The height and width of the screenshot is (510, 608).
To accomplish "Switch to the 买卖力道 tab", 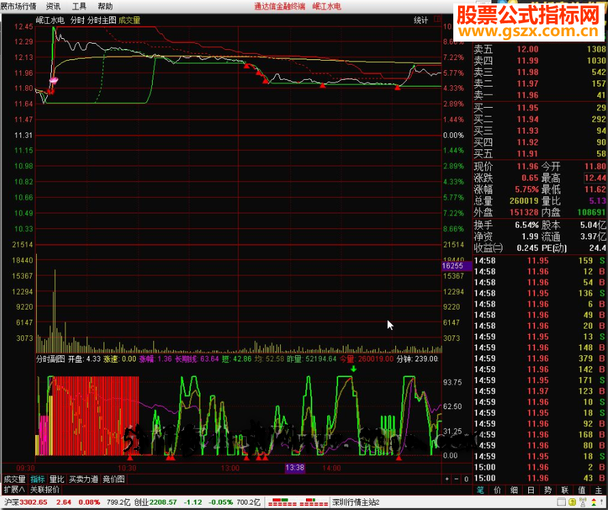I will pyautogui.click(x=83, y=479).
